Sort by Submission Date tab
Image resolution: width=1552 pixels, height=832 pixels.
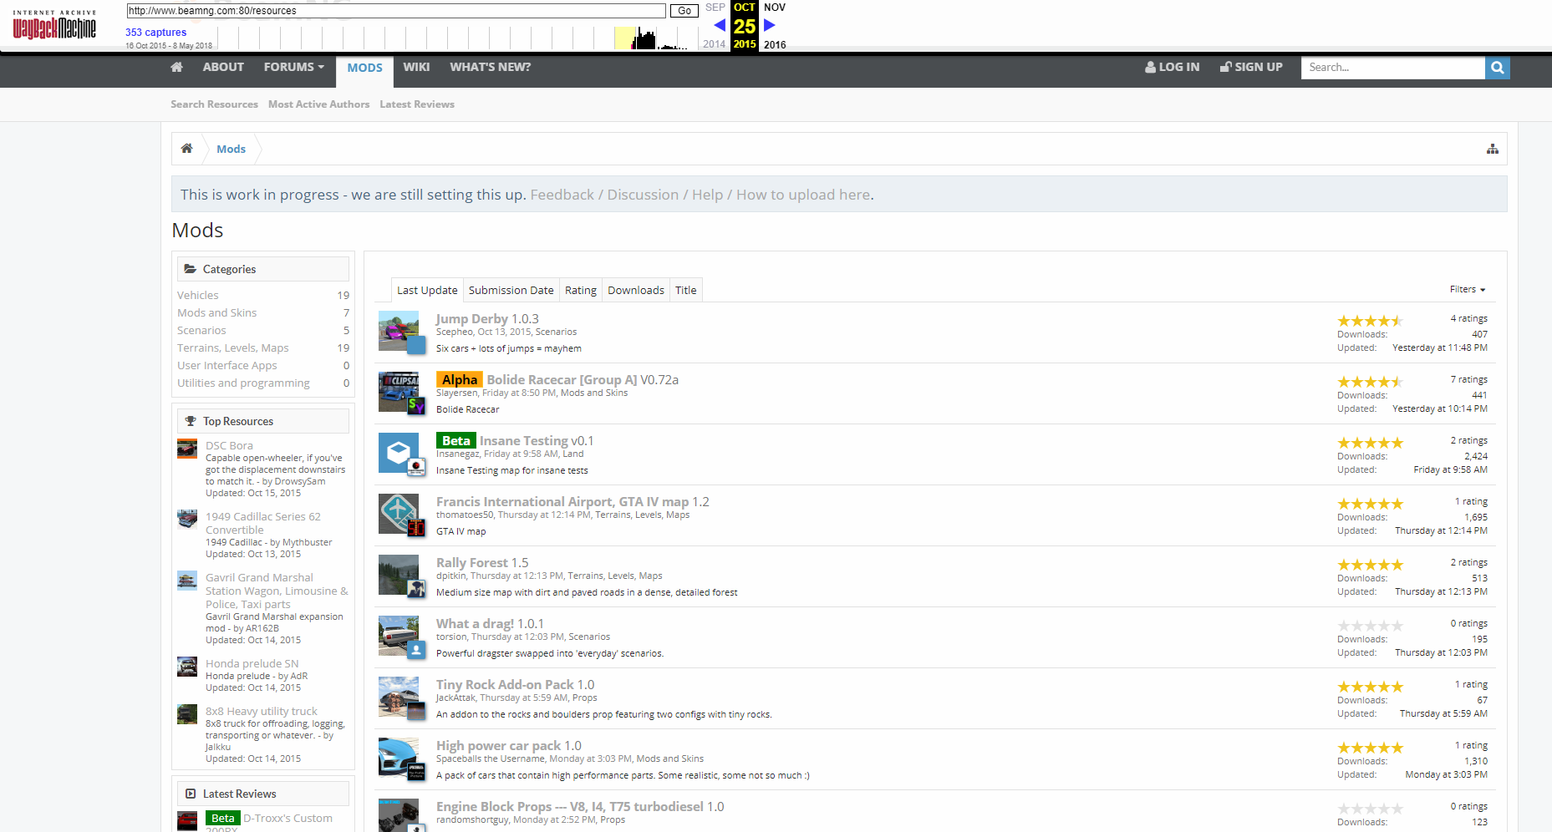pos(511,291)
